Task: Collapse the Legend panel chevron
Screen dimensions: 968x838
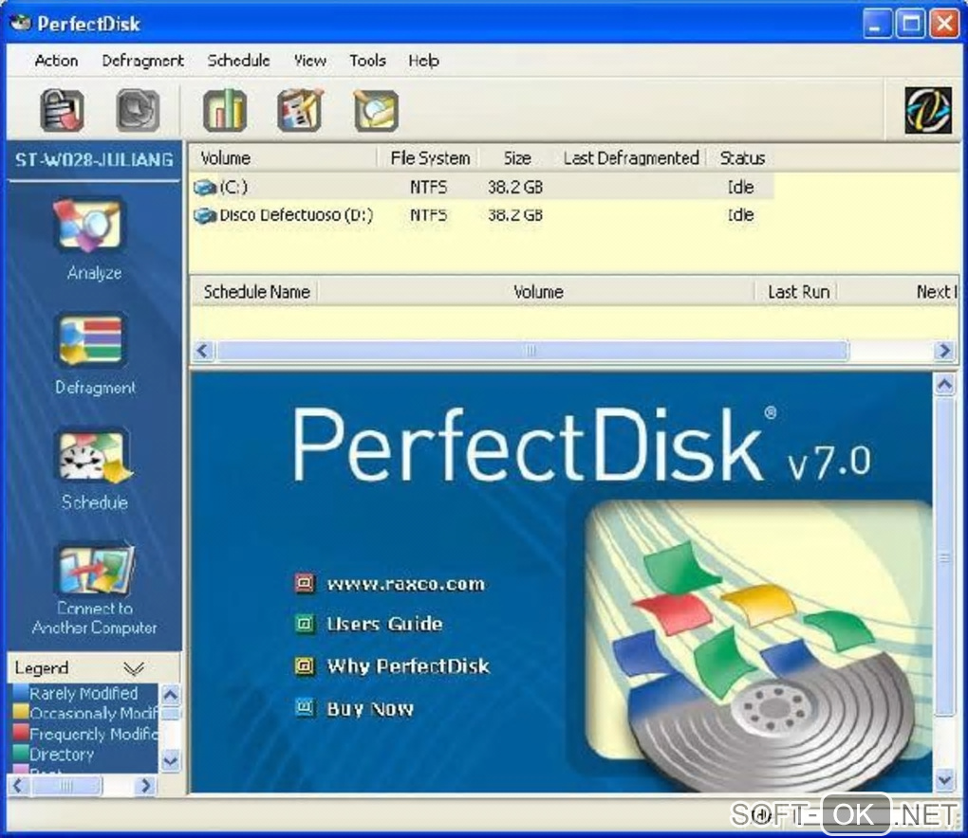Action: (134, 668)
